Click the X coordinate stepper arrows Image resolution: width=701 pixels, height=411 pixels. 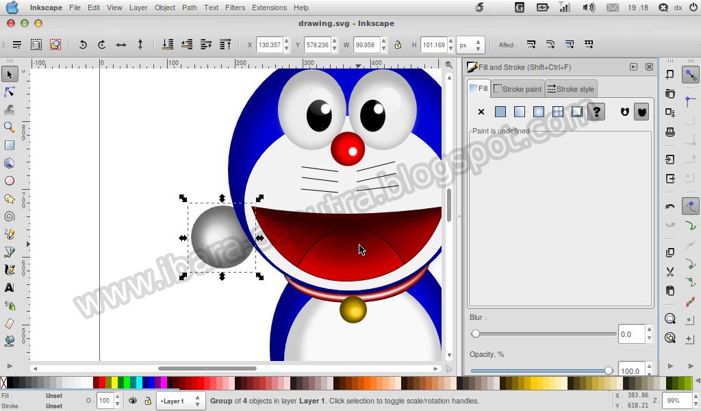click(x=287, y=45)
